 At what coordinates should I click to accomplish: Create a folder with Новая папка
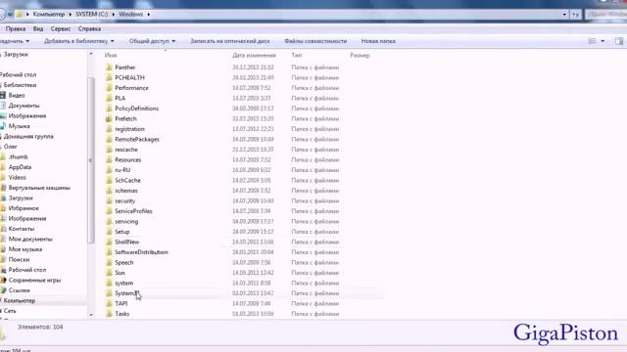pos(378,41)
